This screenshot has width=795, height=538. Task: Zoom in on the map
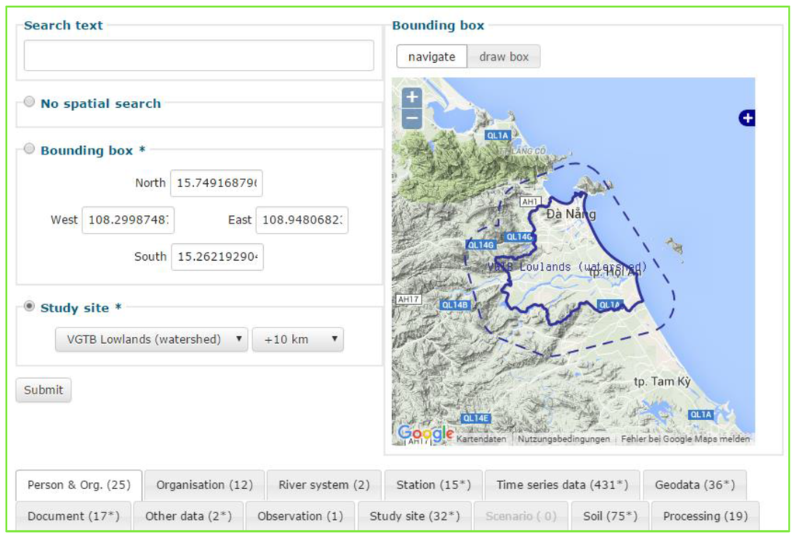coord(412,98)
